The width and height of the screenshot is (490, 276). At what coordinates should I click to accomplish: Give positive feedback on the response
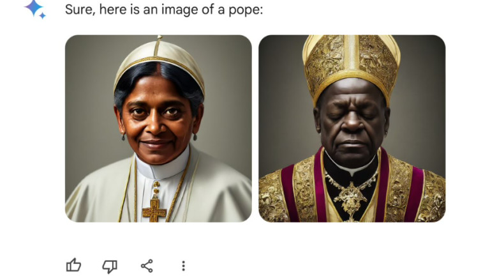(x=74, y=266)
